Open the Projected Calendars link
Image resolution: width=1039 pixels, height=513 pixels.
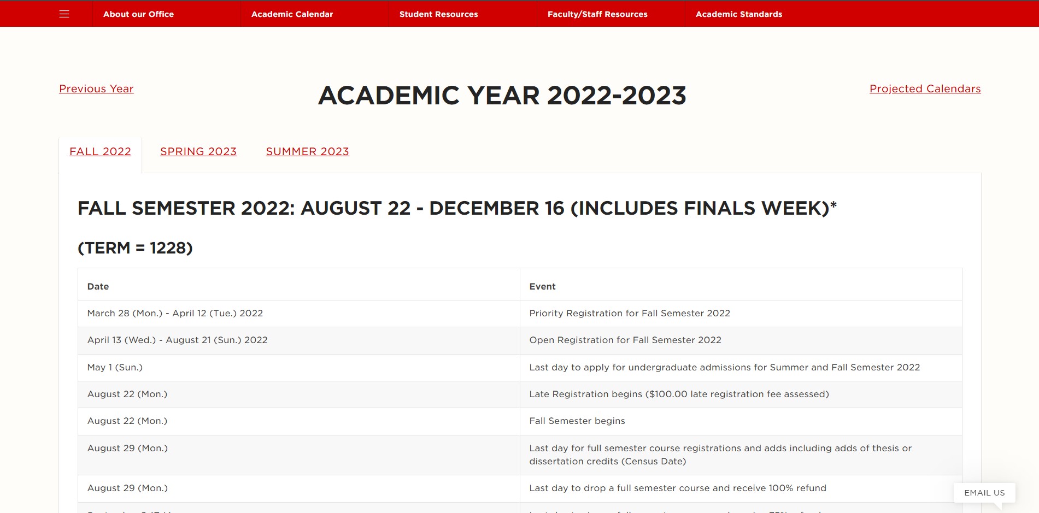925,89
